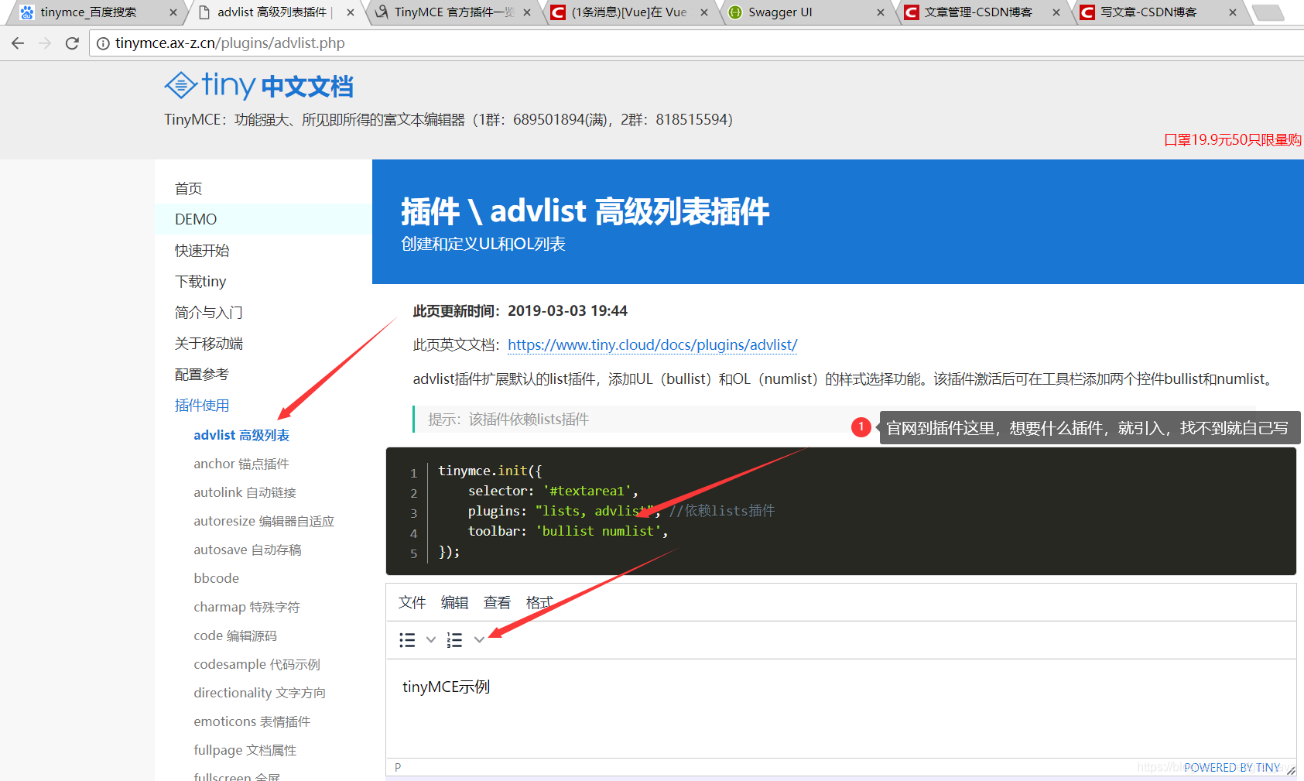Close the tinymce_百度搜索 tab

coord(173,12)
